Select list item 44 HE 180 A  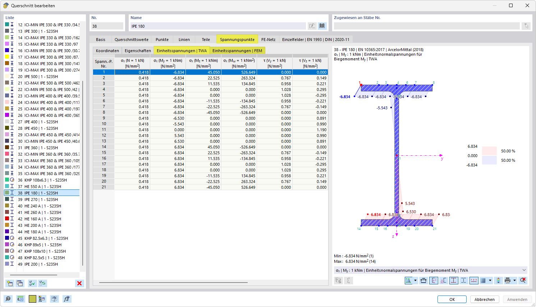42,232
